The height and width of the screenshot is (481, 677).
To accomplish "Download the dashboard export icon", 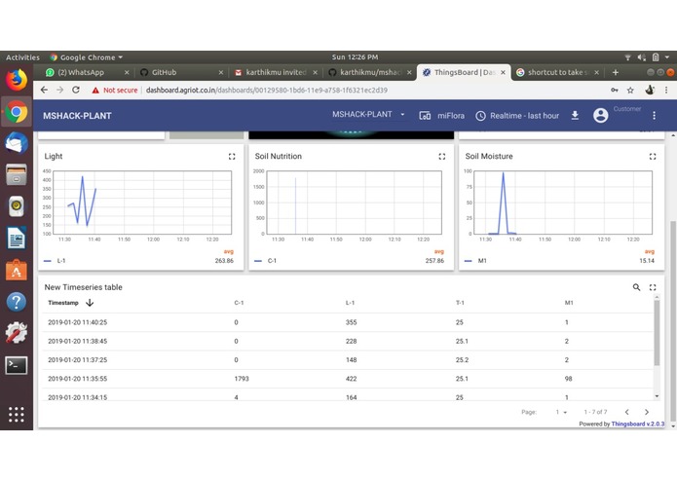I will [575, 116].
